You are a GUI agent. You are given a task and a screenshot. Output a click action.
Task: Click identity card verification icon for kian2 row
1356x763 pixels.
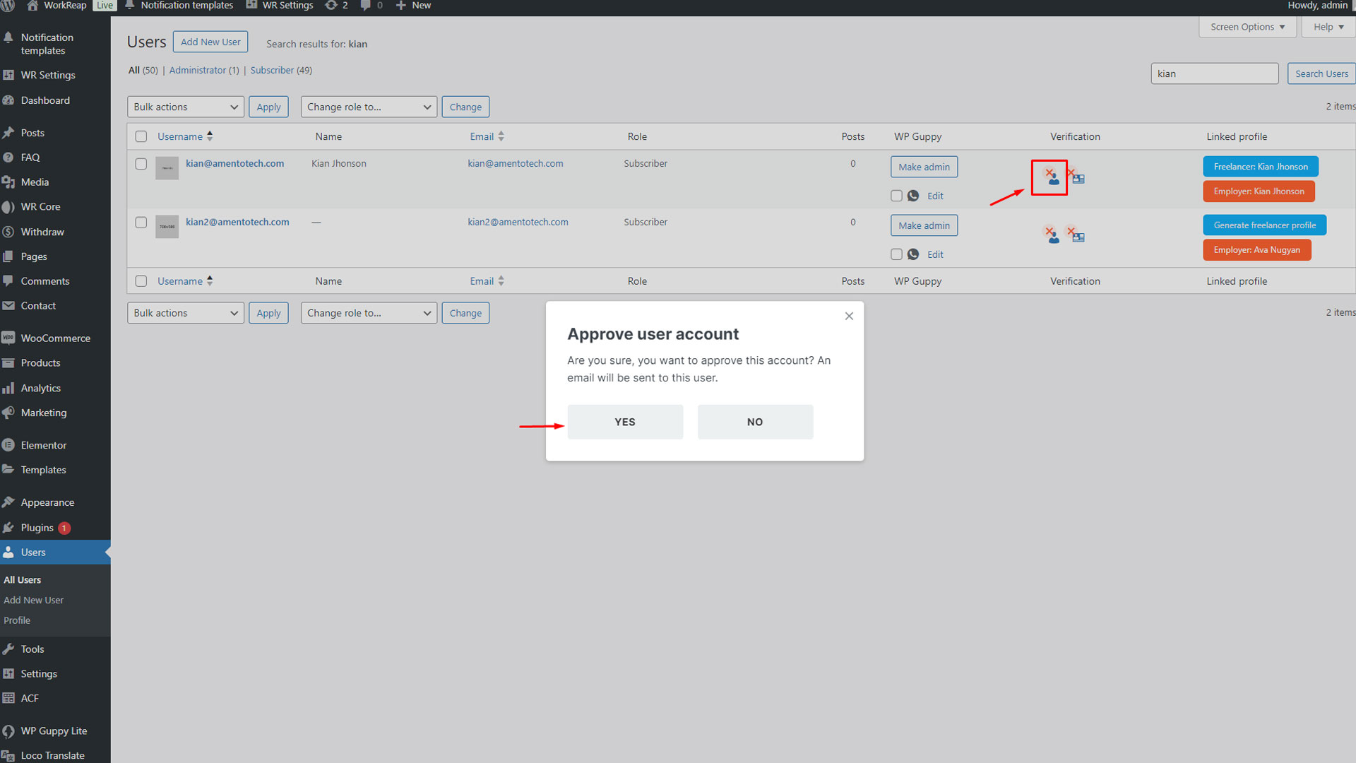[1076, 235]
